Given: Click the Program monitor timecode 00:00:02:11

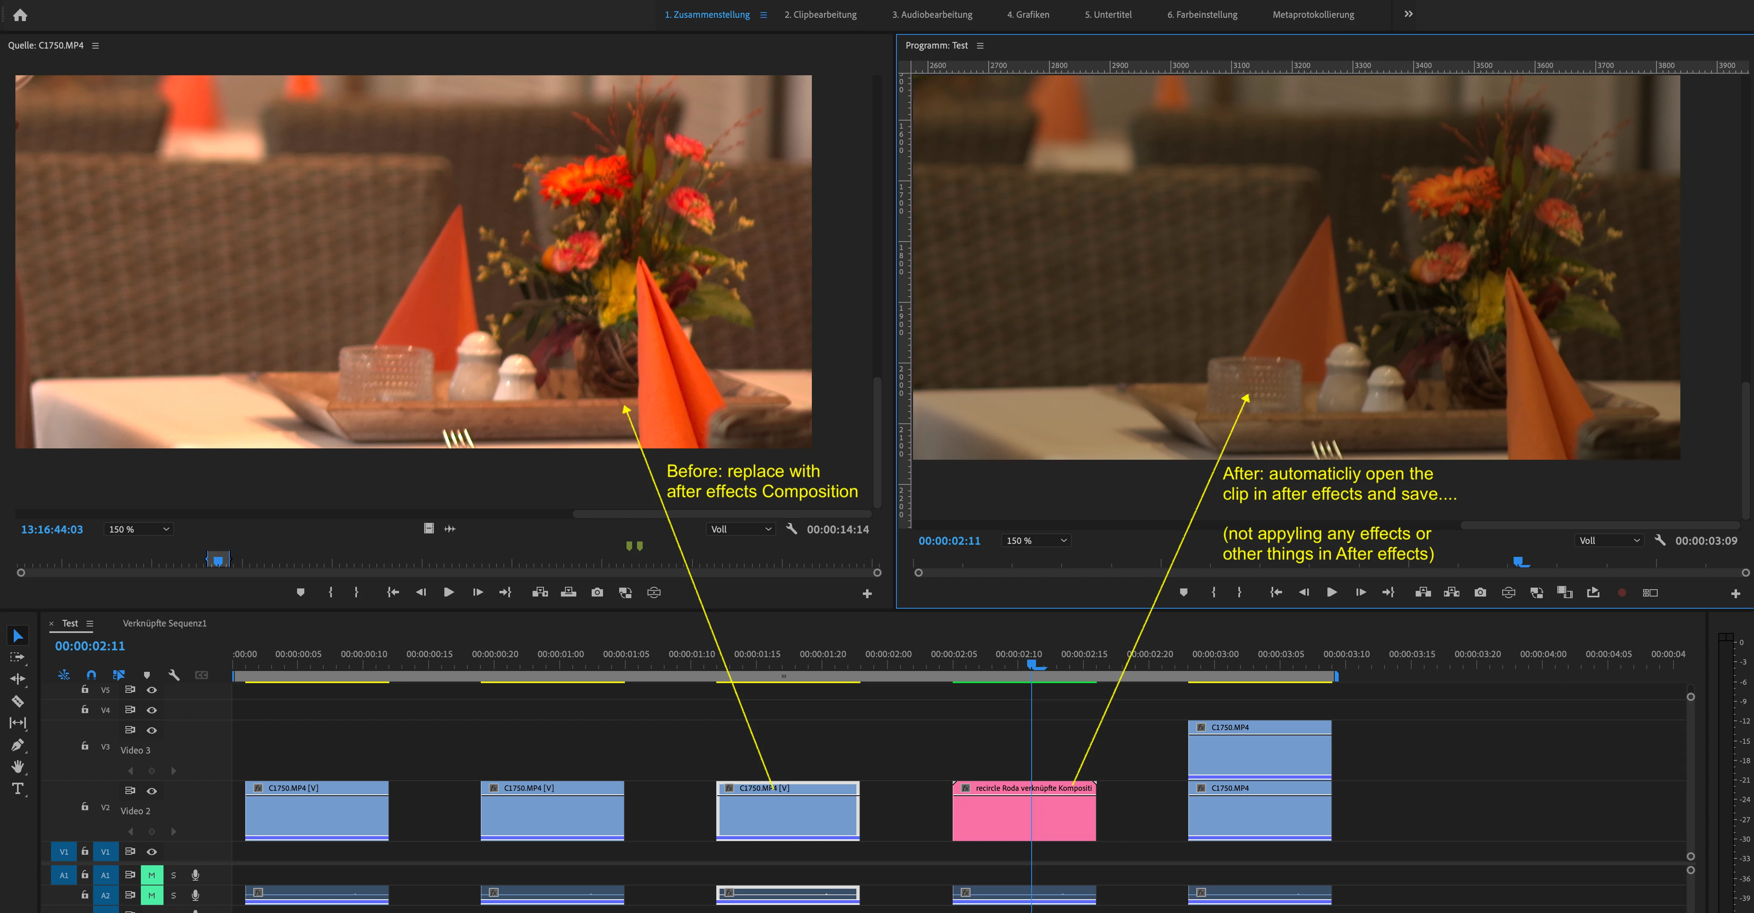Looking at the screenshot, I should [949, 541].
